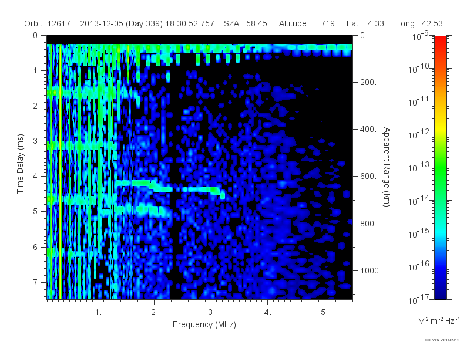Click the 4. tick label on time delay axis
Image resolution: width=470 pixels, height=352 pixels.
[36, 177]
